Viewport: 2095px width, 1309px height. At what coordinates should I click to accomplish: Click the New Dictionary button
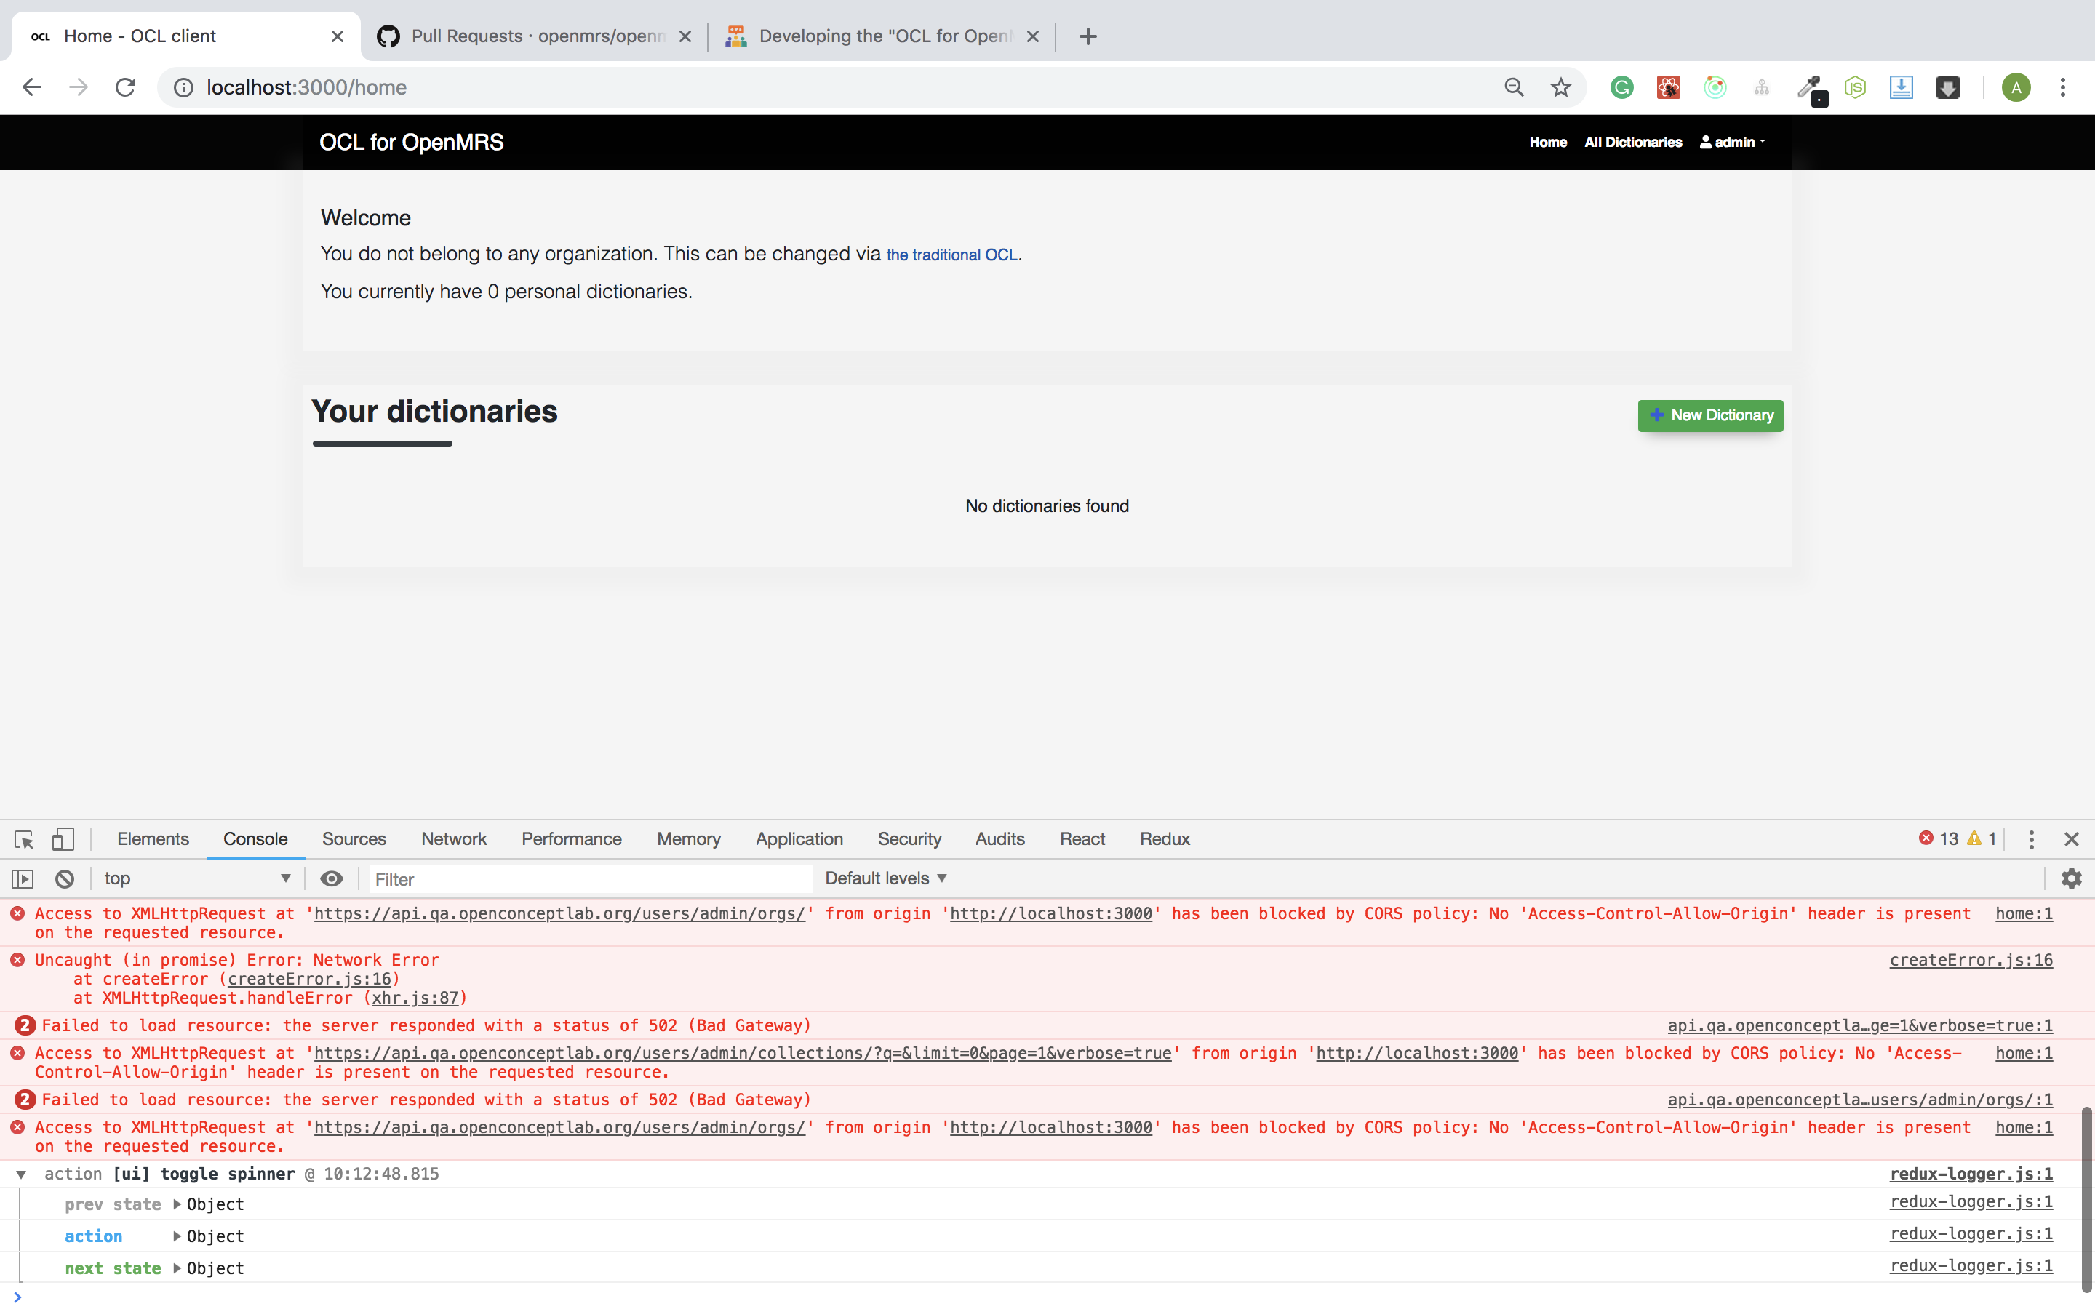1709,415
